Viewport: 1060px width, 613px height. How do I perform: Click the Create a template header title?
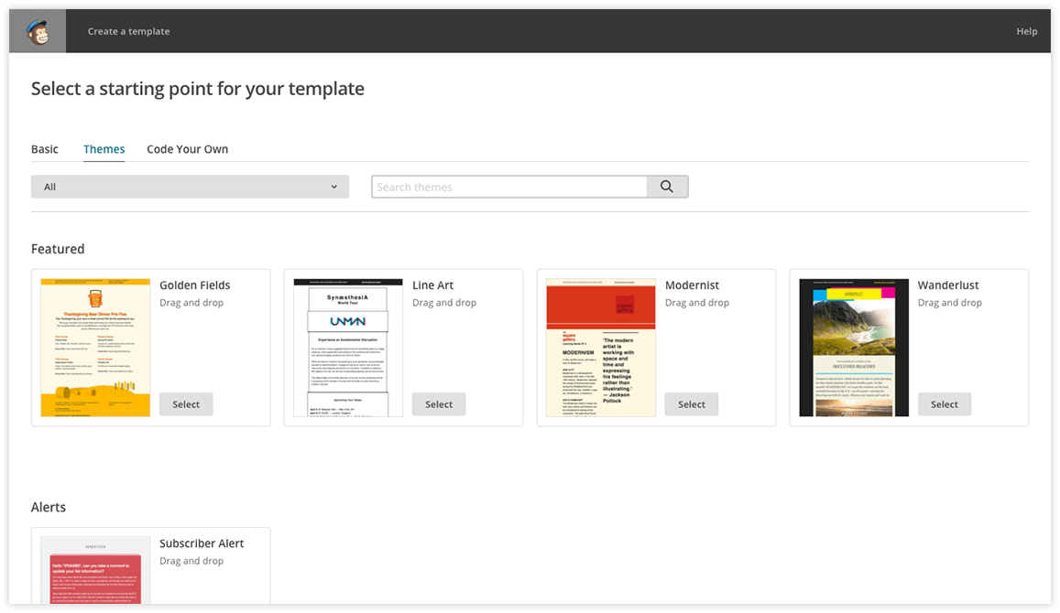click(x=128, y=31)
